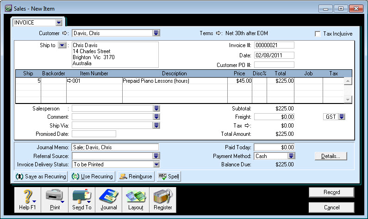This screenshot has width=368, height=219.
Task: Open the INVOICE type dropdown
Action: pyautogui.click(x=58, y=22)
